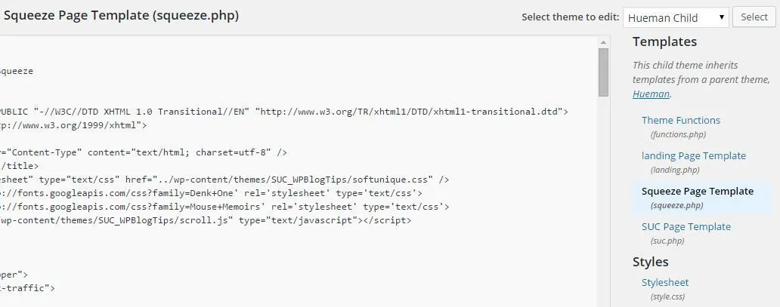The width and height of the screenshot is (780, 307).
Task: Click the softunique.css stylesheet code line
Action: (224, 180)
